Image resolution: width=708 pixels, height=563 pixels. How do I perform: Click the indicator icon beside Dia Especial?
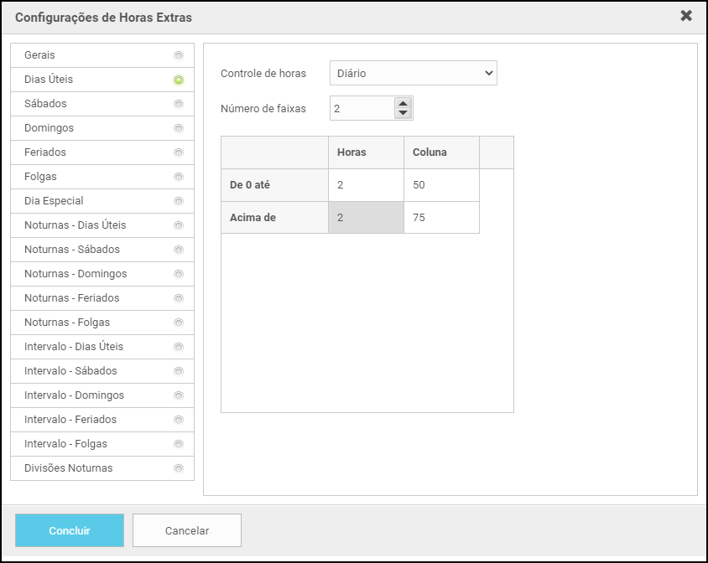[x=179, y=202]
